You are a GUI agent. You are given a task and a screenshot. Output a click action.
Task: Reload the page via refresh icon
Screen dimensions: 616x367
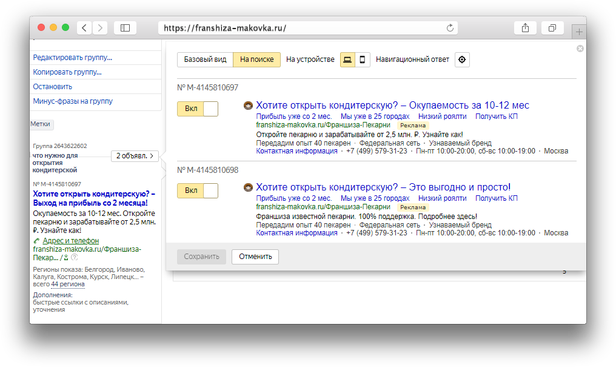point(450,28)
